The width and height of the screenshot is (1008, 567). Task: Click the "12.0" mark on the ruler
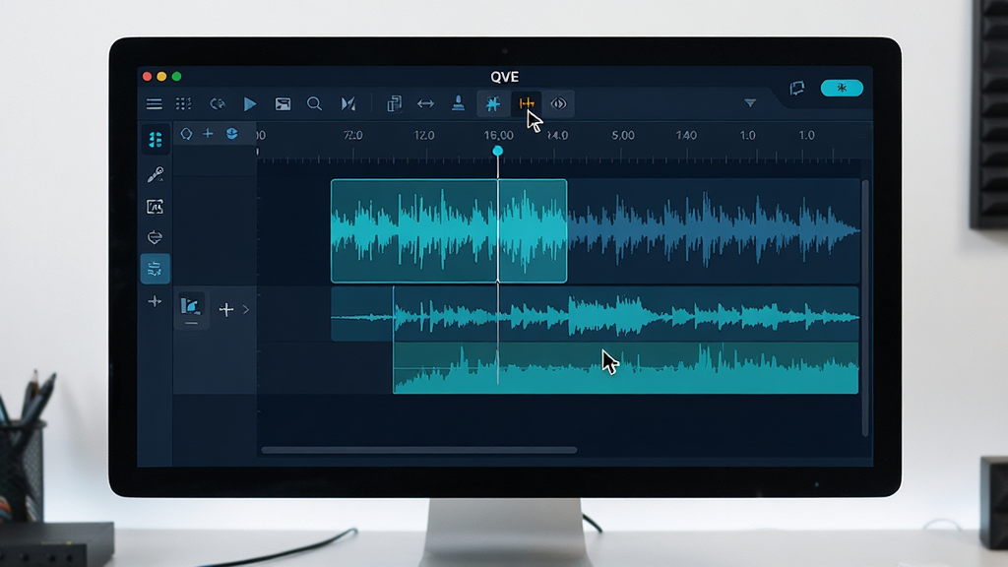point(424,136)
